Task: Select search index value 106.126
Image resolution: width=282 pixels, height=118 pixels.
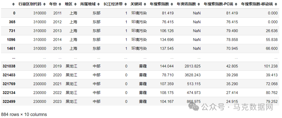Action: point(167,31)
